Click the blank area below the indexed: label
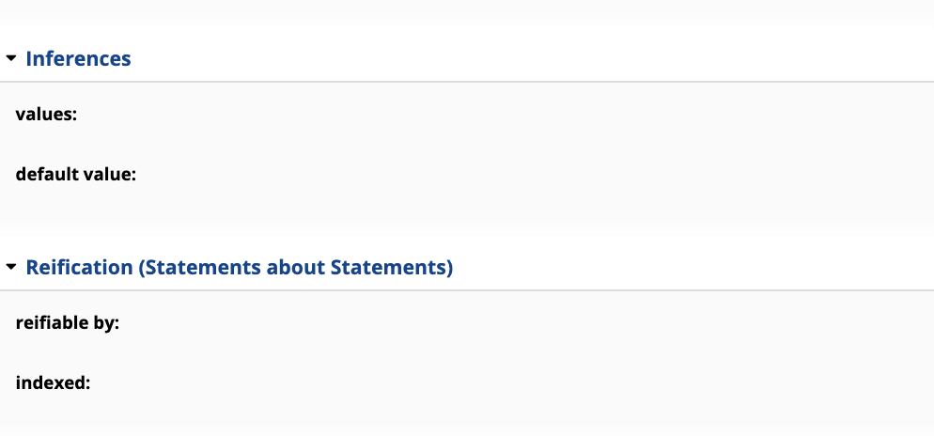 point(467,417)
